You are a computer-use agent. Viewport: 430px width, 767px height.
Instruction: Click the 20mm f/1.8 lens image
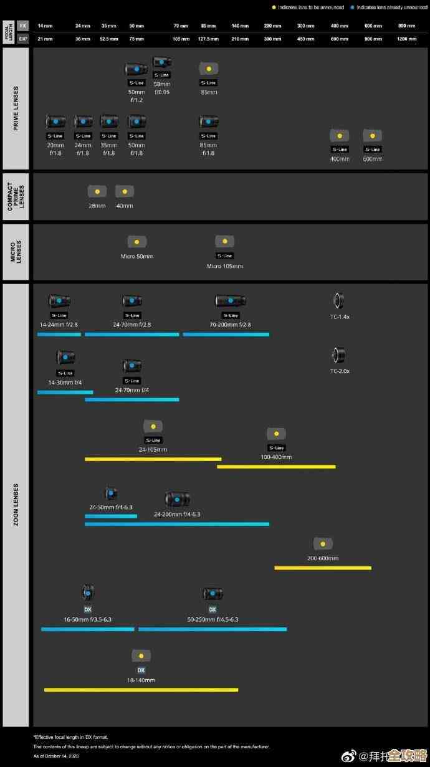[55, 121]
